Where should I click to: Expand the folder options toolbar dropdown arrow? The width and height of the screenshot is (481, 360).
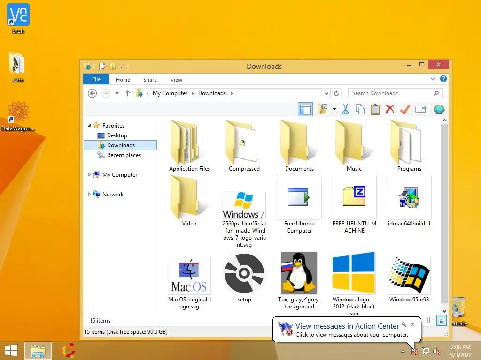coord(334,109)
